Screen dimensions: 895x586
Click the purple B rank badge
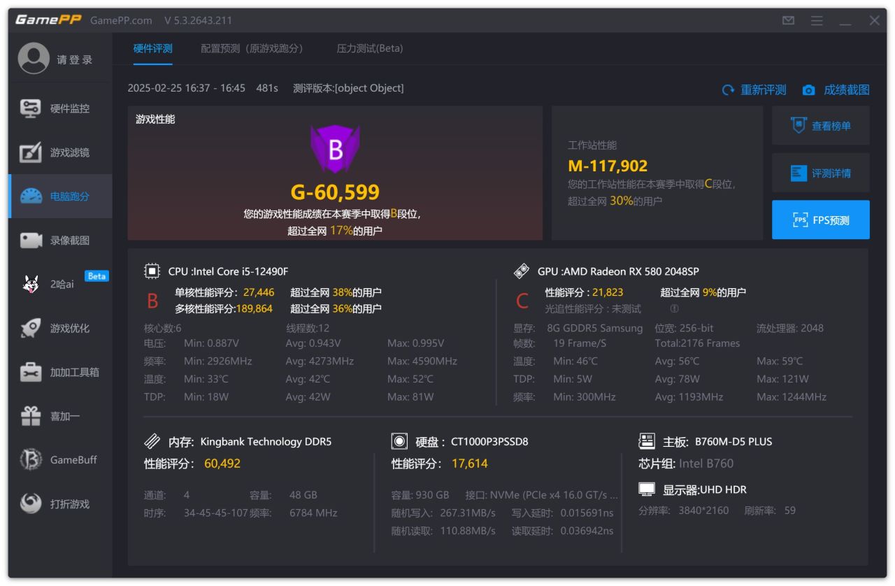point(336,150)
